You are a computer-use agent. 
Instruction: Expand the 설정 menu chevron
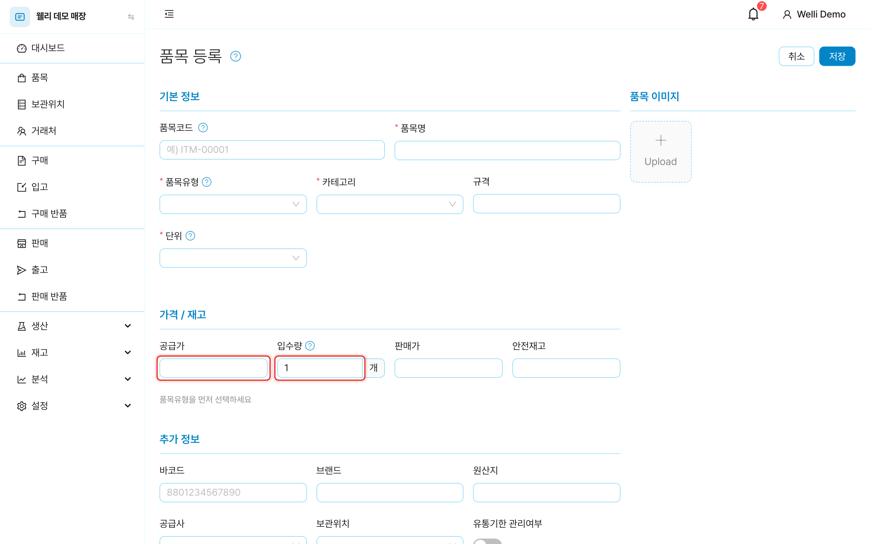pyautogui.click(x=127, y=406)
